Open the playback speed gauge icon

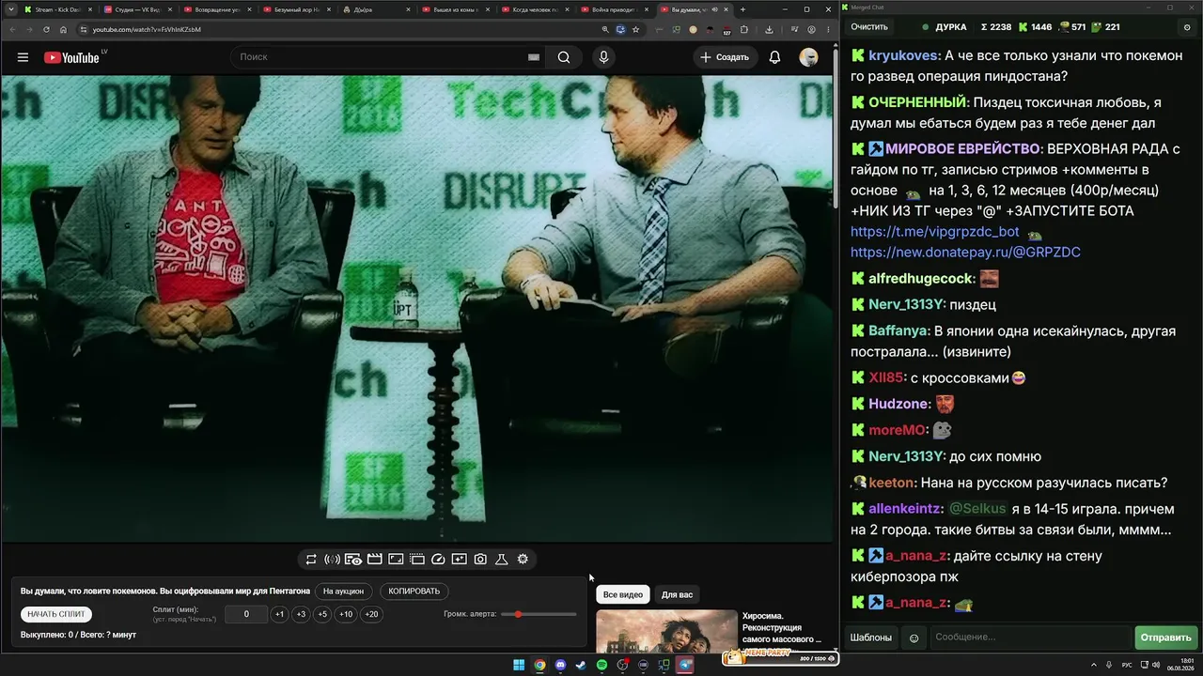pyautogui.click(x=438, y=560)
